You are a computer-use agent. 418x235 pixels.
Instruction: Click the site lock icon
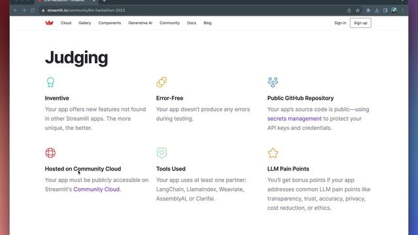point(43,10)
